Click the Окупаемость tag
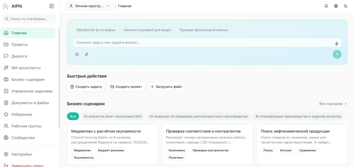This screenshot has height=167, width=353. coord(84,157)
